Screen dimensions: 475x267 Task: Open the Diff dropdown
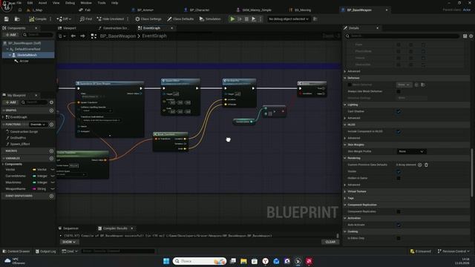(64, 19)
